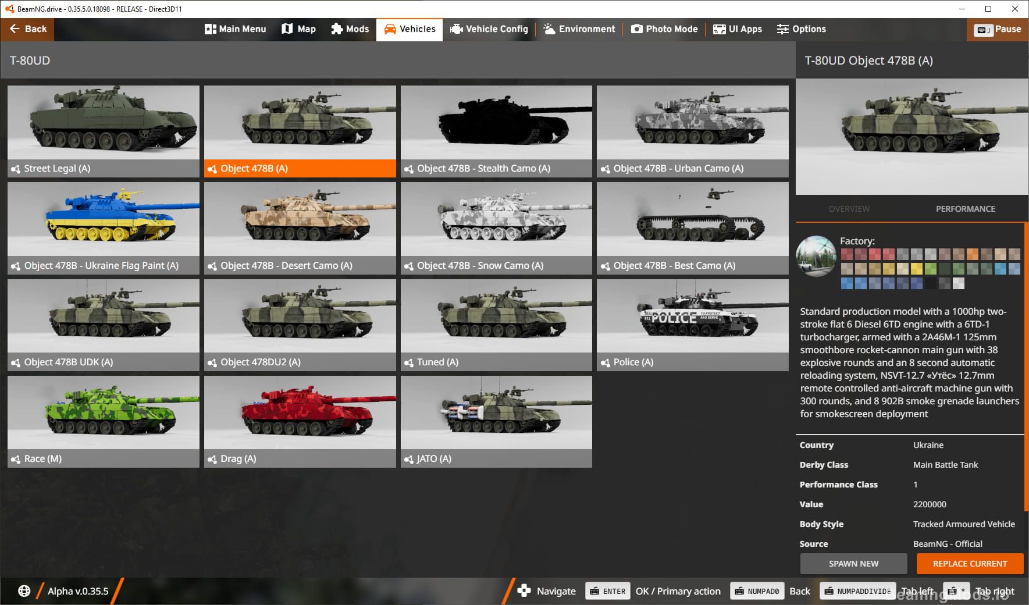Click the Body Style value Tracked Armoured Vehicle
This screenshot has height=605, width=1029.
(x=964, y=524)
